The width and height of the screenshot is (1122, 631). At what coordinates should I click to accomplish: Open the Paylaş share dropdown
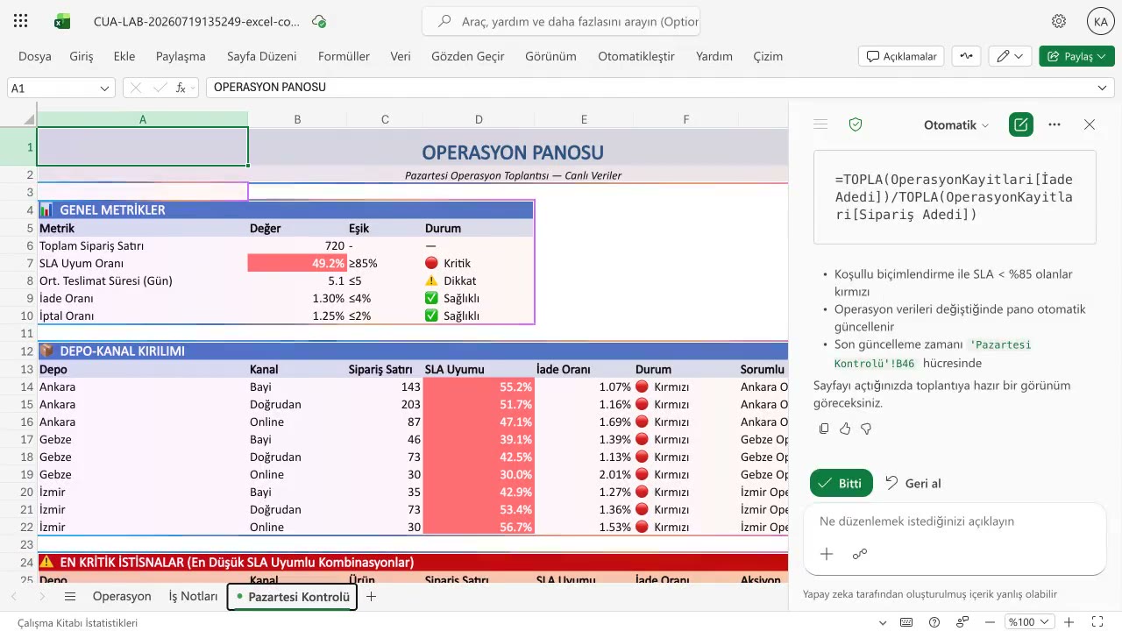tap(1076, 56)
